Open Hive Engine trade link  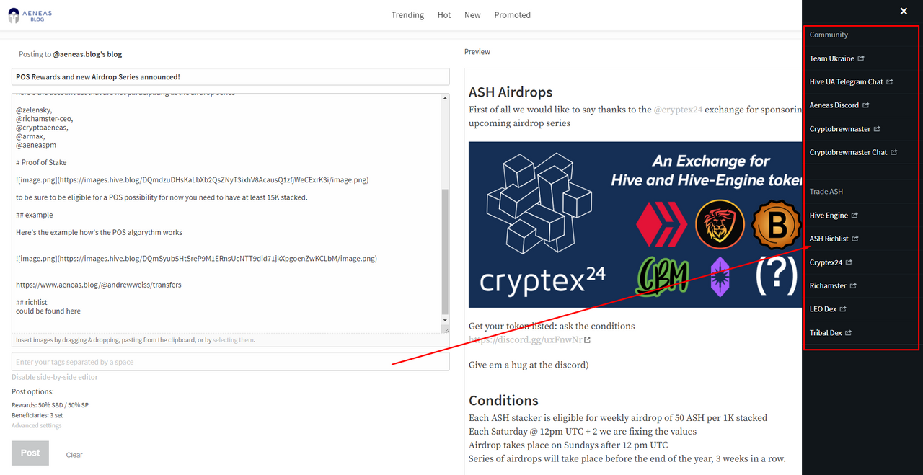(x=829, y=215)
